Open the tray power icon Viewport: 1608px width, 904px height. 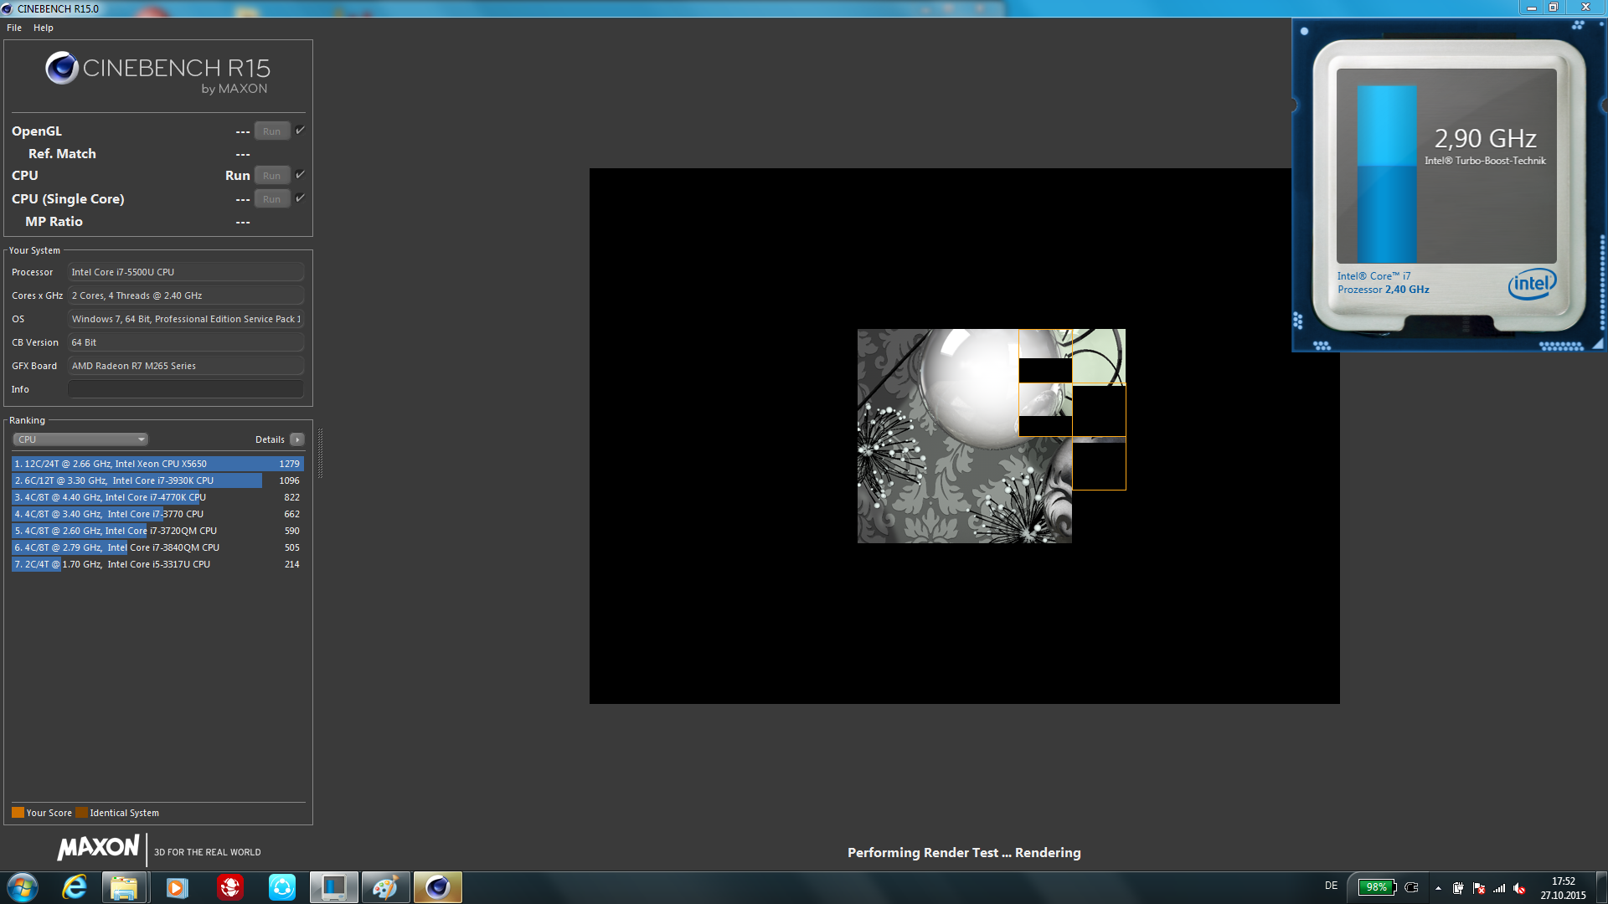pos(1458,888)
